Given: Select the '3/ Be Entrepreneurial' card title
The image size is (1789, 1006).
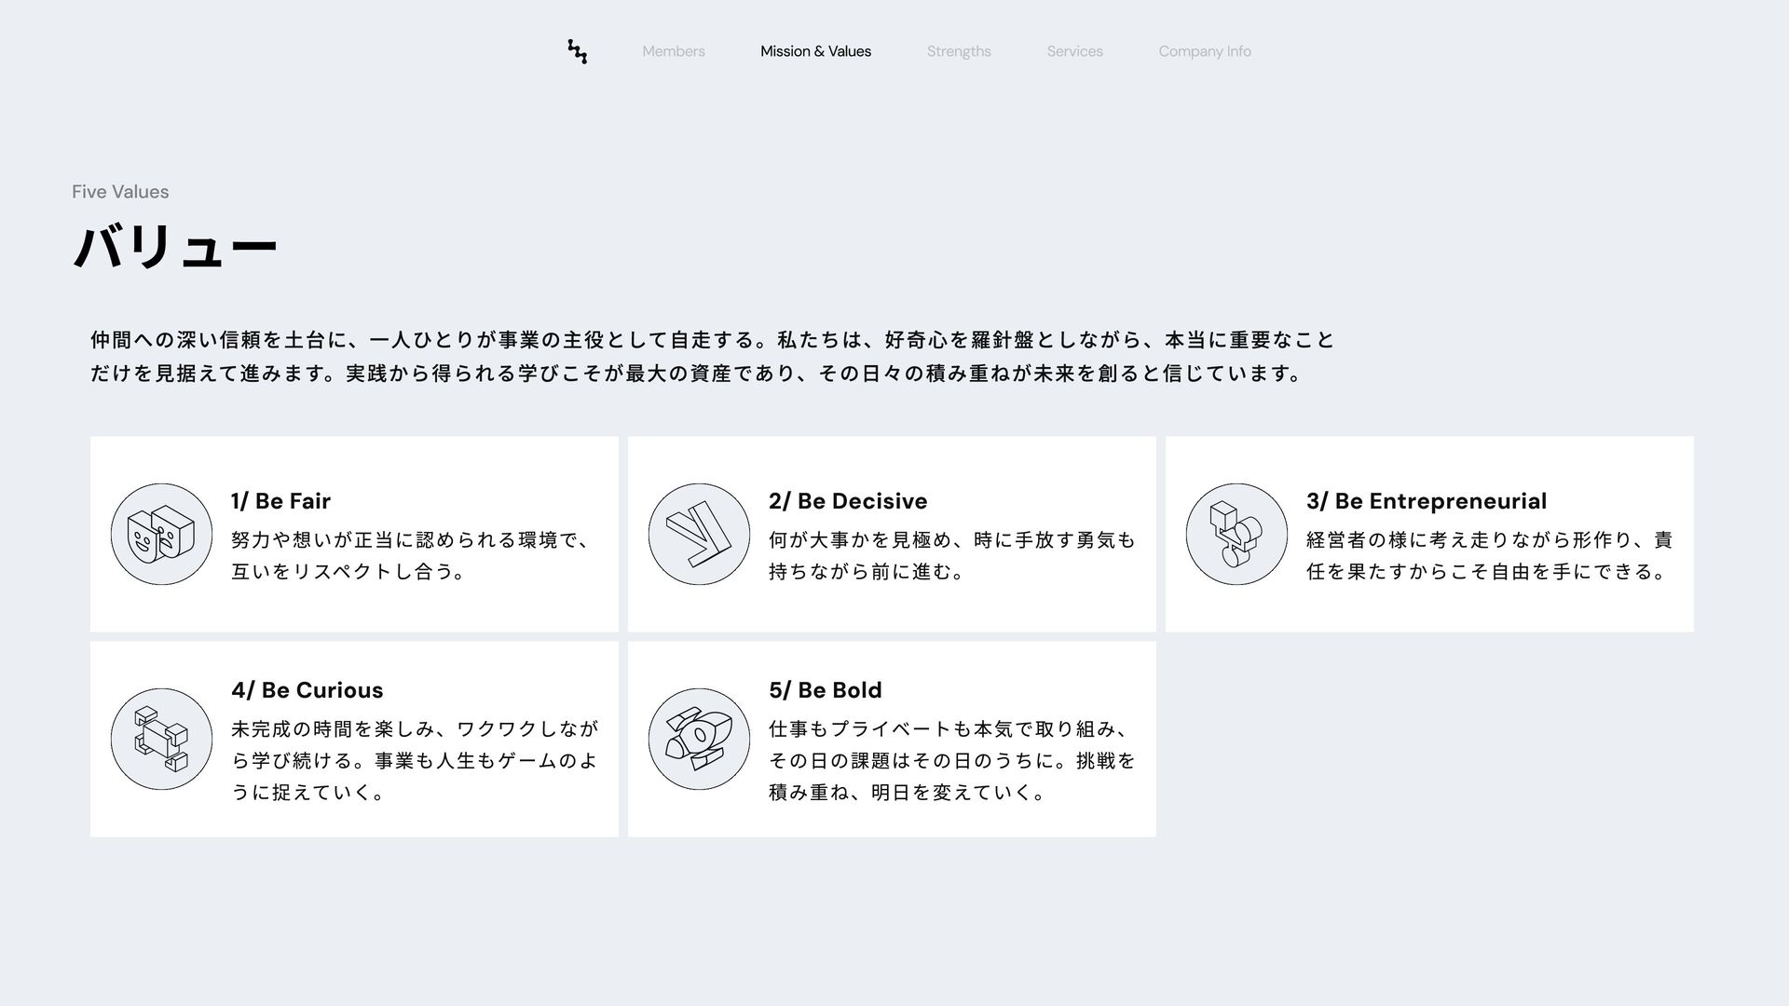Looking at the screenshot, I should click(x=1426, y=501).
